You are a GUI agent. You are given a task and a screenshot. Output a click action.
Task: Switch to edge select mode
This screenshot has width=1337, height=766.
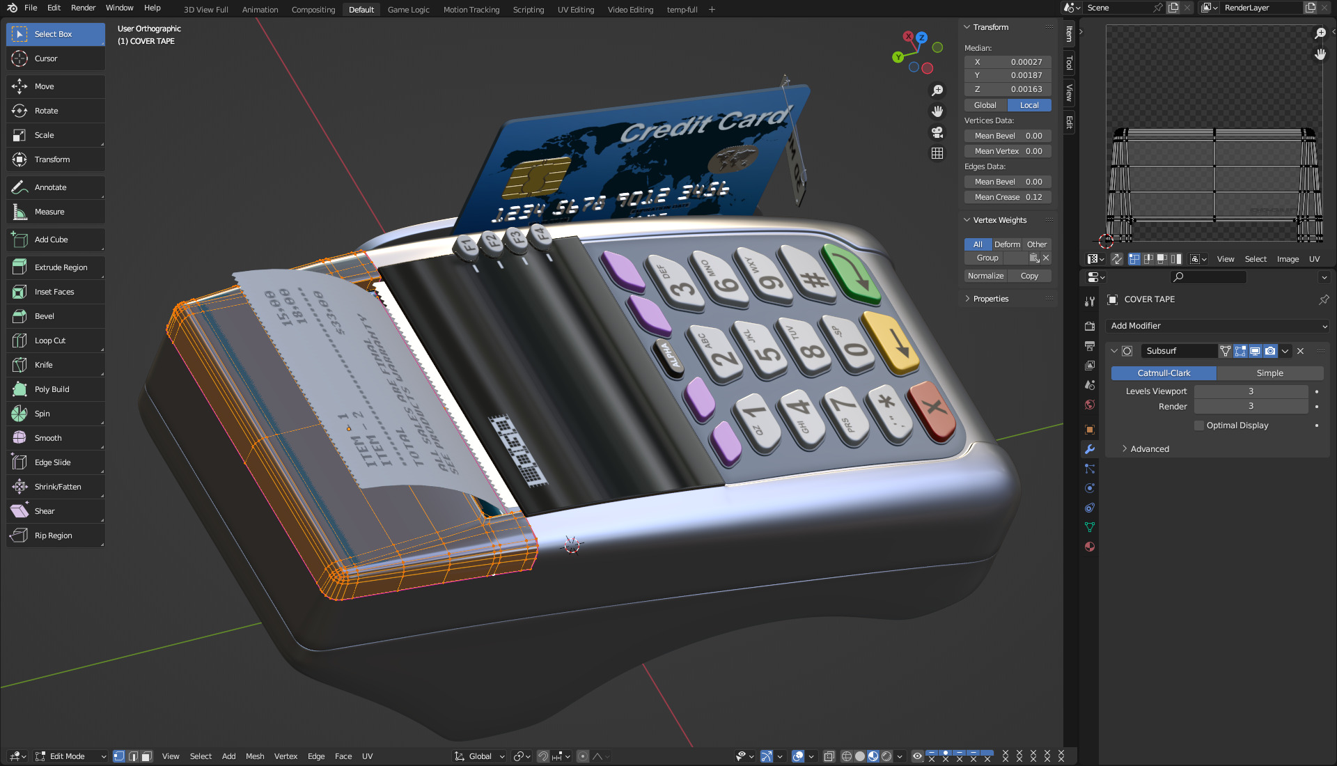133,756
